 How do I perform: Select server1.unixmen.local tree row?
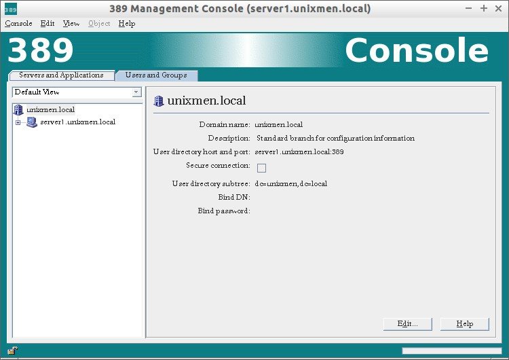78,122
